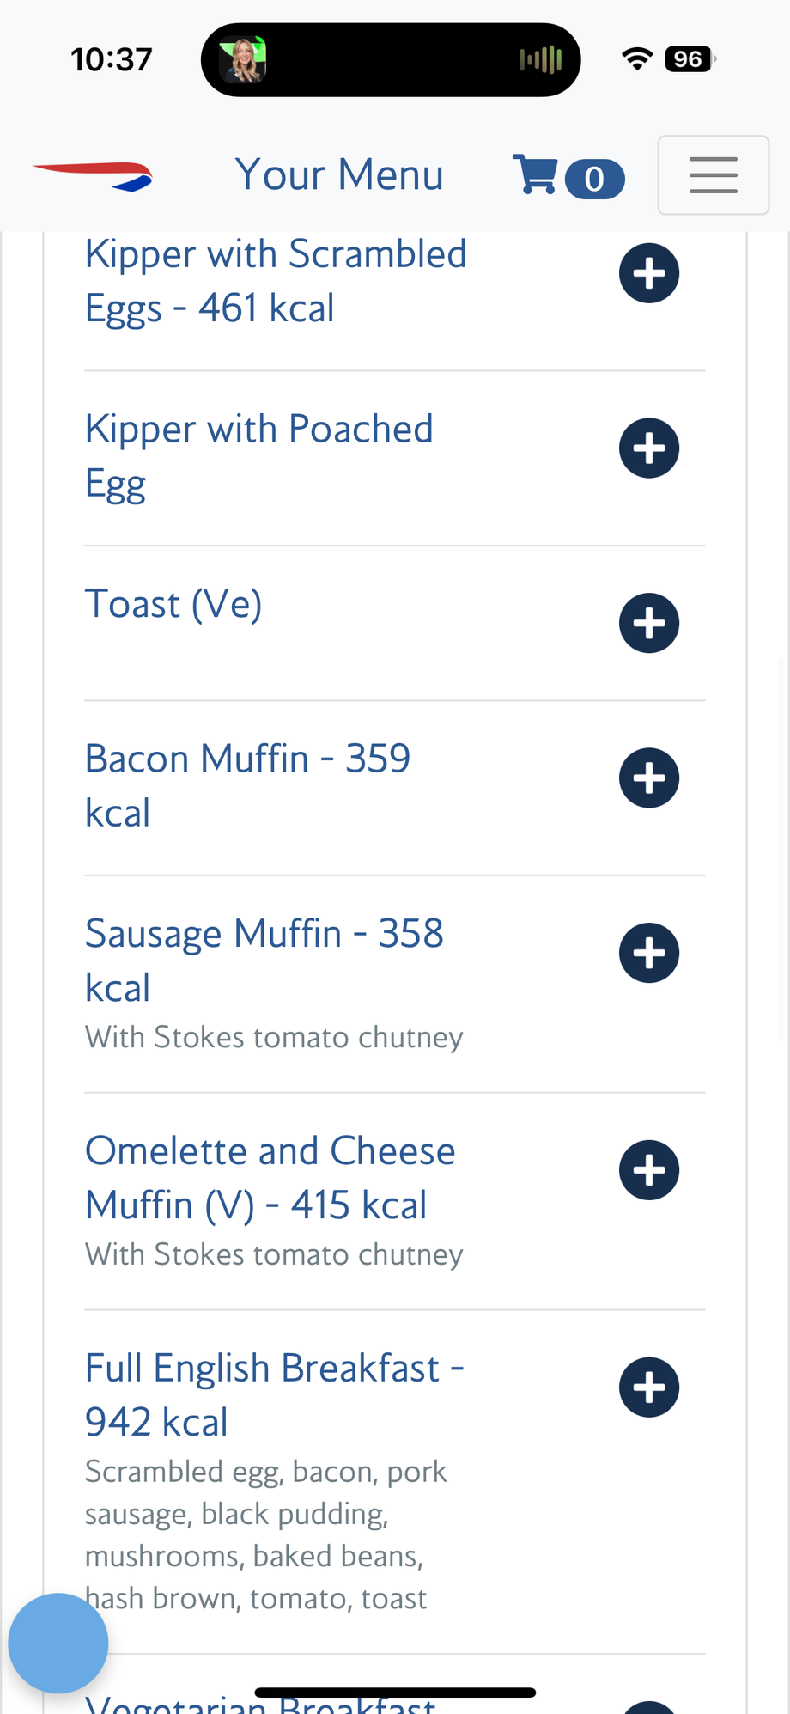Select the Kipper with Poached Egg title

[x=258, y=456]
